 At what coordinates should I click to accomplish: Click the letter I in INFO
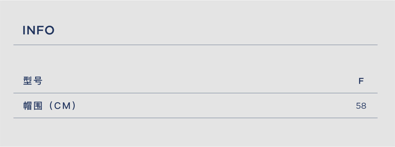(x=24, y=30)
